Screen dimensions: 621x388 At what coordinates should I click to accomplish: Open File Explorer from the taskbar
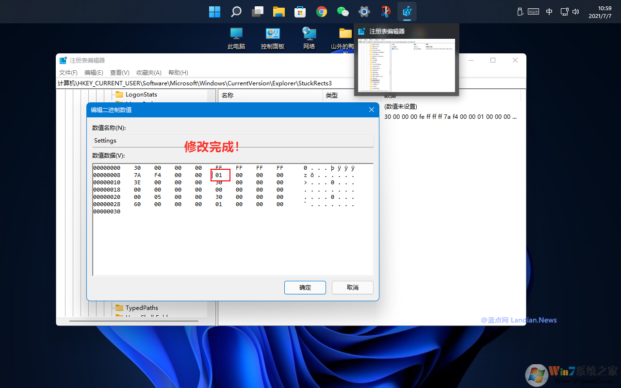click(x=278, y=11)
